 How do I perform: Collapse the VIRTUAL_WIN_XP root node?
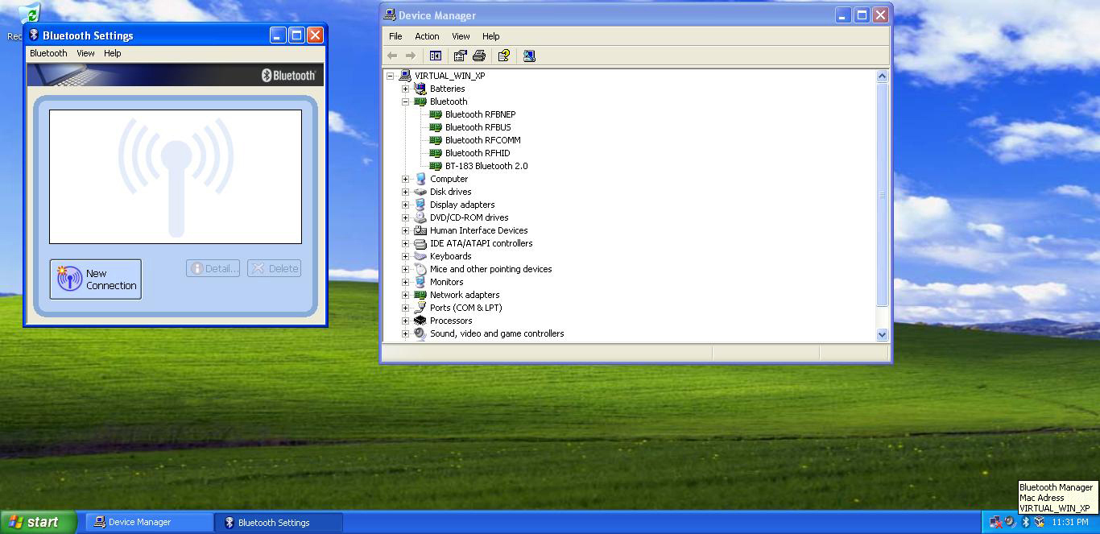pyautogui.click(x=391, y=76)
